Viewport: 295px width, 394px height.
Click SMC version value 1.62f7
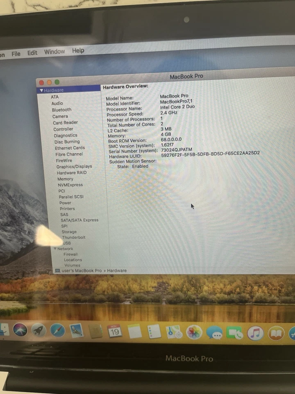pyautogui.click(x=167, y=145)
